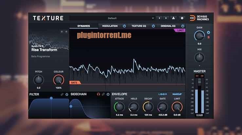Screen dimensions: 242x135
Task: Click the Pitch value 0.0
Action: coord(38,88)
